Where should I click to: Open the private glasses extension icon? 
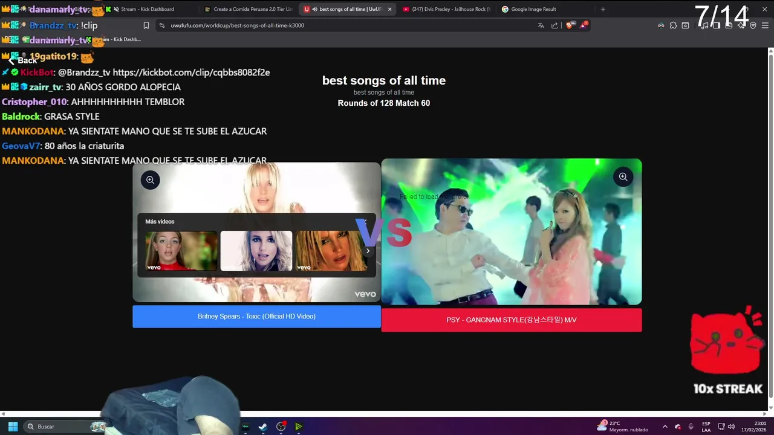click(661, 25)
